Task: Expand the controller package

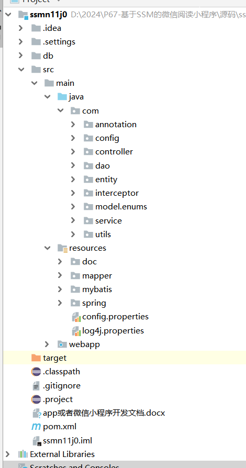Action: (73, 152)
